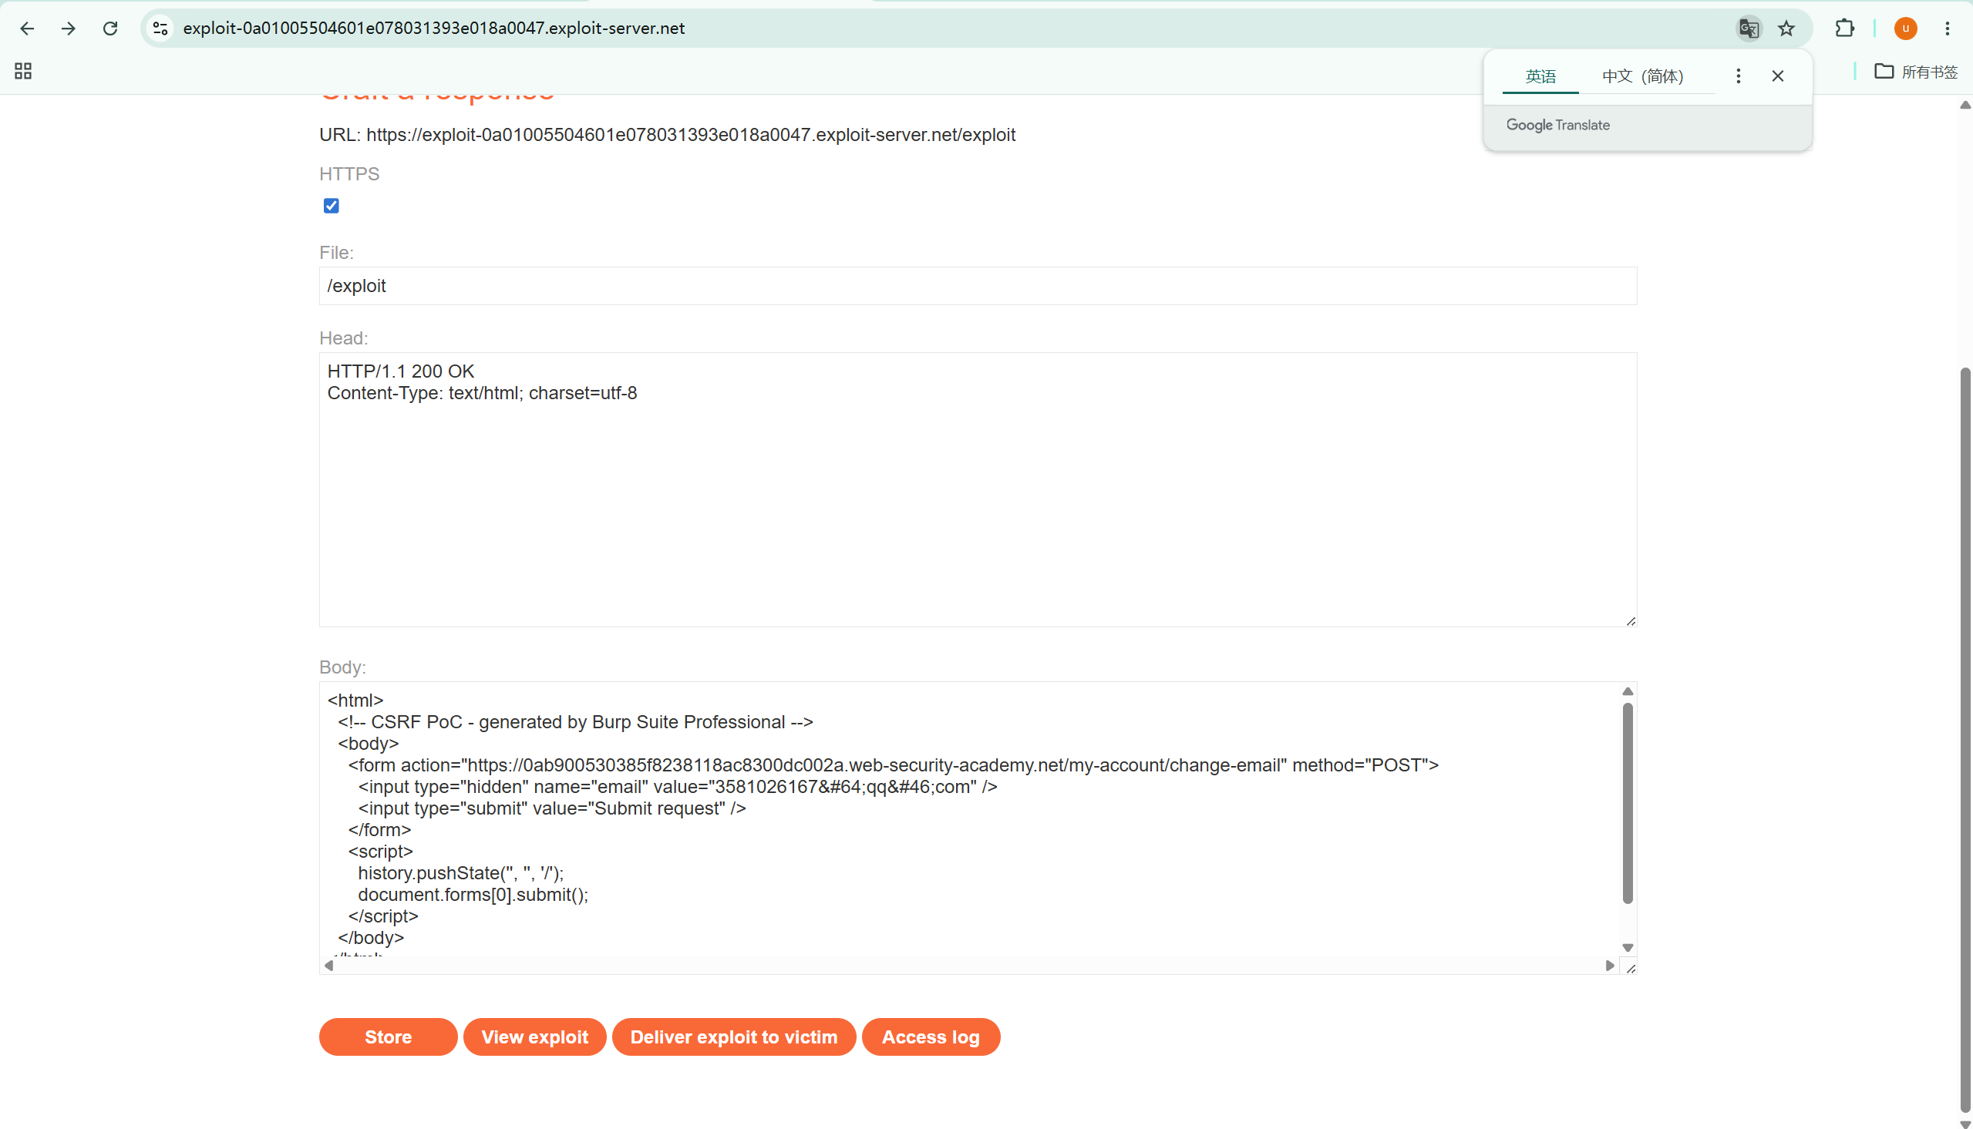Click inside the Head textarea
Screen dimensions: 1973x1129
pyautogui.click(x=978, y=489)
